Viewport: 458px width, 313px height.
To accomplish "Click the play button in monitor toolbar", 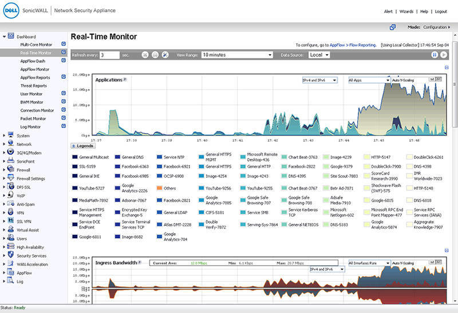I will point(444,55).
